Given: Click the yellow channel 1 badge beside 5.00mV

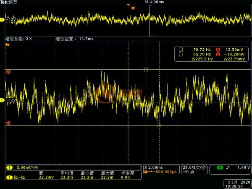Looking at the screenshot, I should [9, 168].
